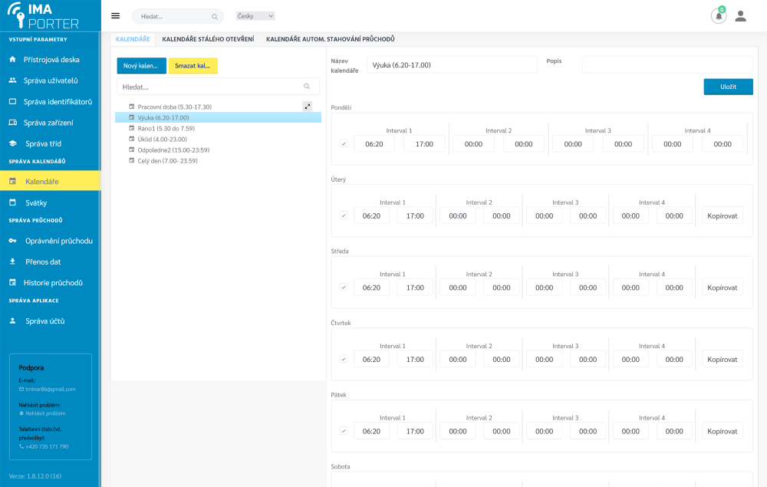Open Správa uživatelů in sidebar
This screenshot has height=487, width=767.
51,81
